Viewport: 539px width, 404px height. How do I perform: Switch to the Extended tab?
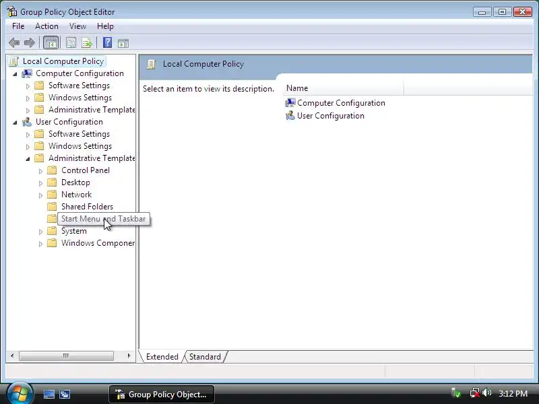point(162,357)
